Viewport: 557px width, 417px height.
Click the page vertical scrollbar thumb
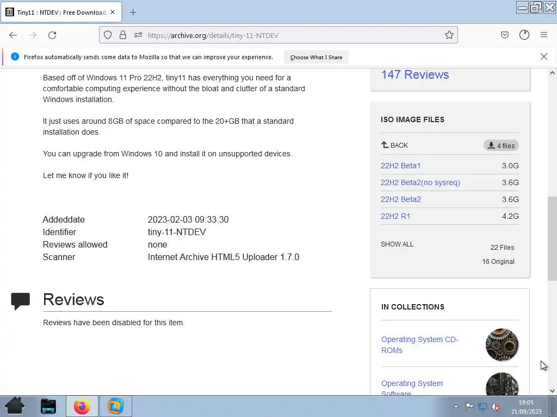552,238
